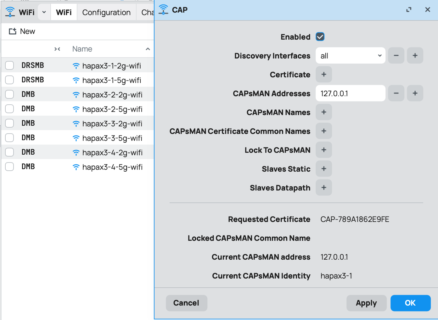
Task: Toggle sort order on Name column
Action: 148,49
